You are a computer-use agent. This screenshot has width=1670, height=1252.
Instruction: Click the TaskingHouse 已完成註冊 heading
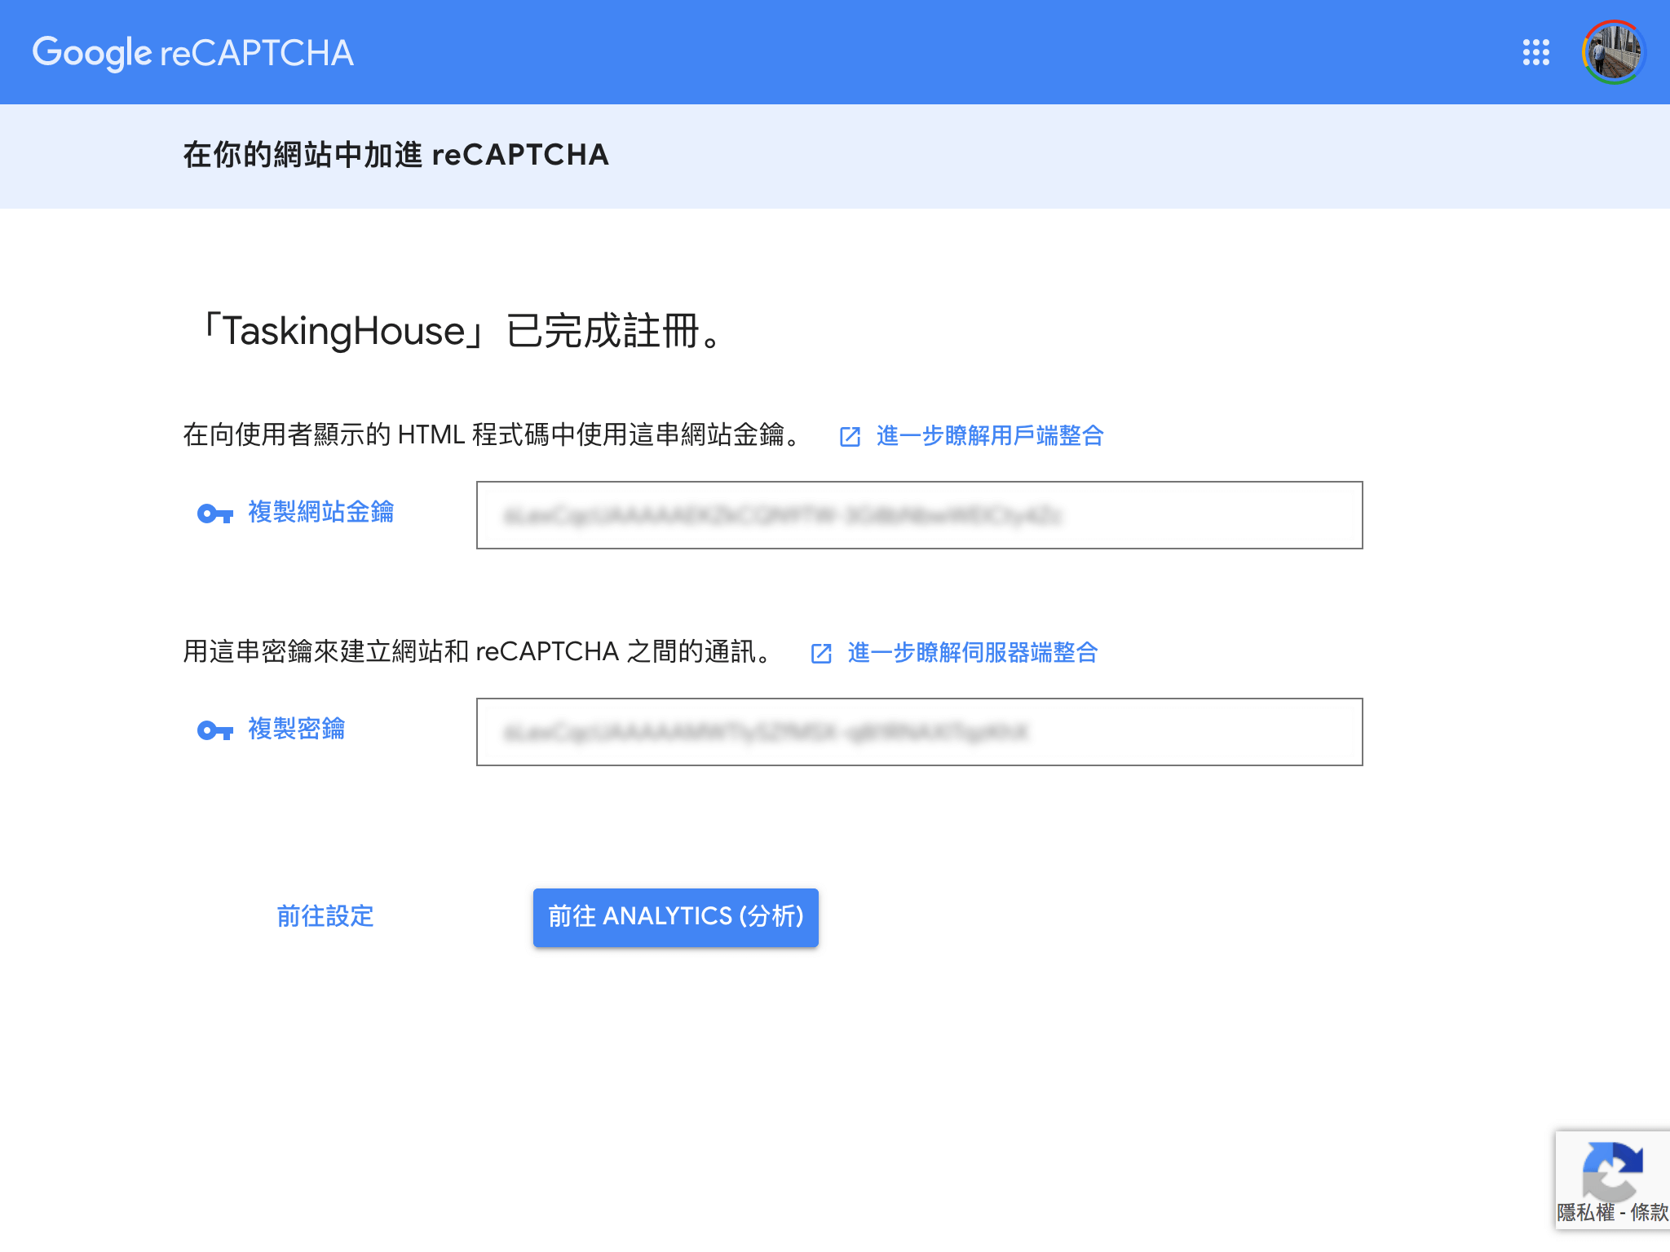pos(461,331)
